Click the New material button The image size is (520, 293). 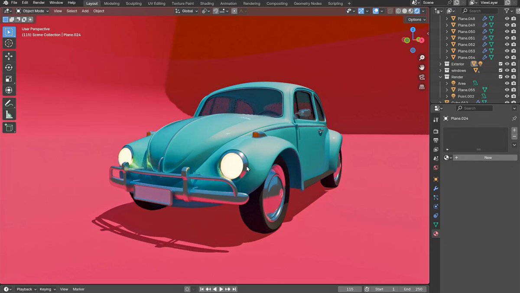click(x=488, y=158)
